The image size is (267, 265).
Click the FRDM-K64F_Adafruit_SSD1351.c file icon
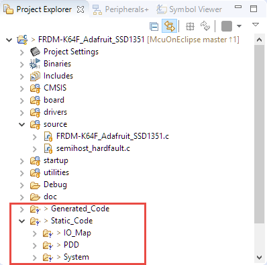coord(48,137)
